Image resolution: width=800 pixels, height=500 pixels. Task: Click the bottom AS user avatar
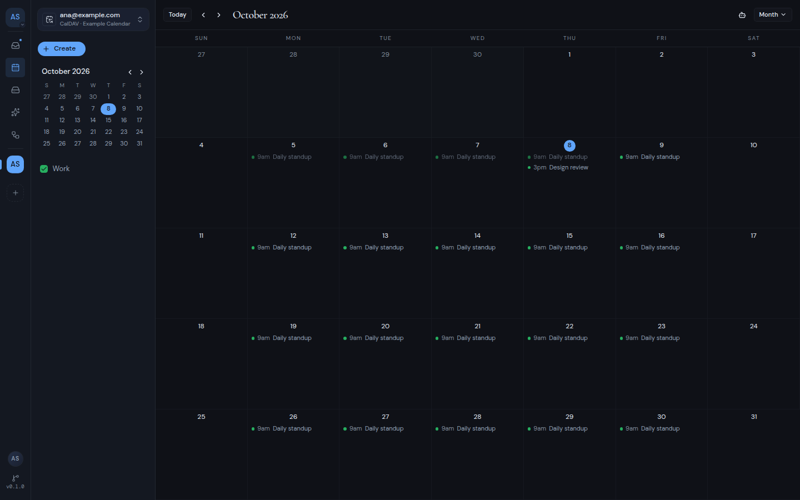coord(16,458)
